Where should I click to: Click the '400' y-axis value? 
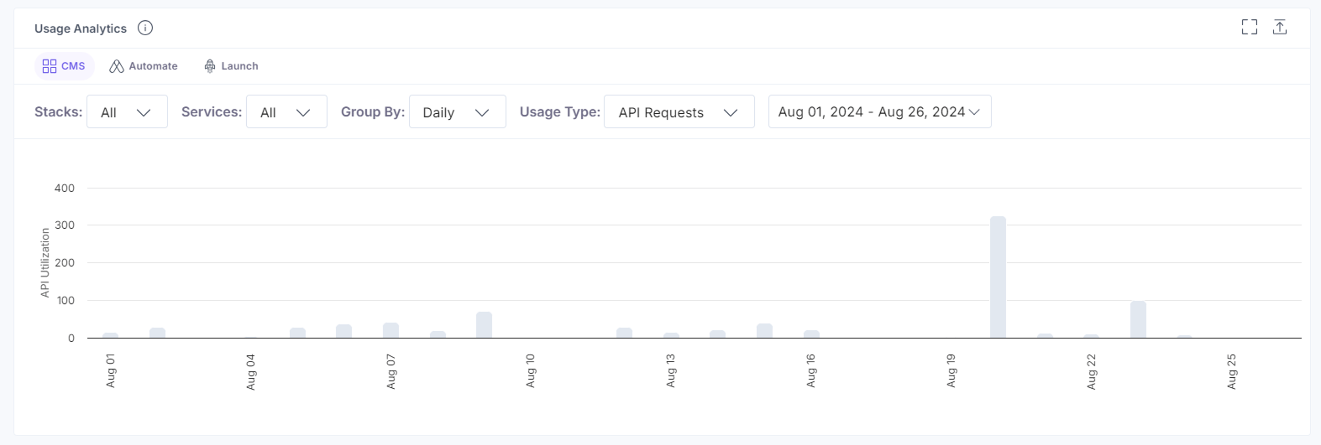(x=65, y=188)
